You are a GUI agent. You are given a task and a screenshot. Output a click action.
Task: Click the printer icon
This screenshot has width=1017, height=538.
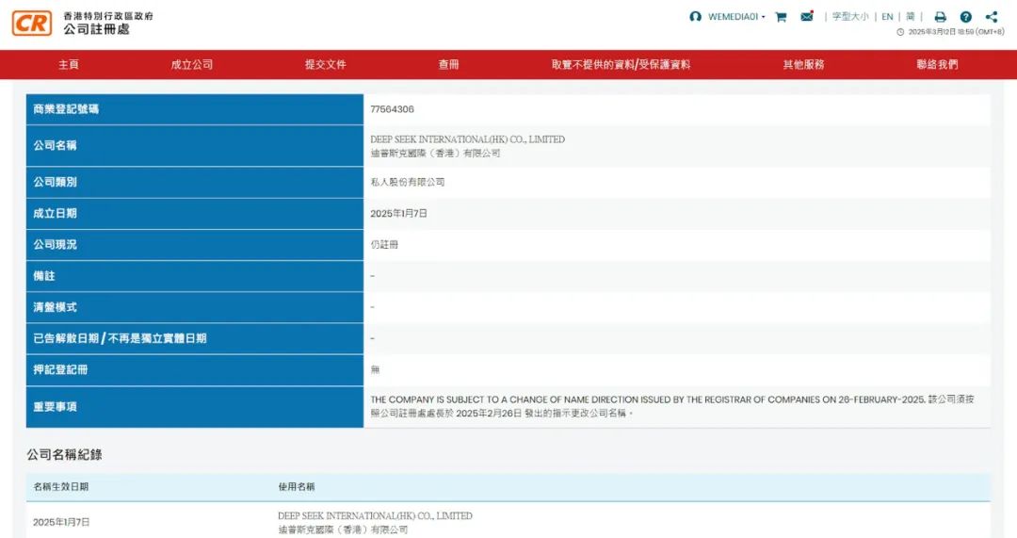point(940,18)
